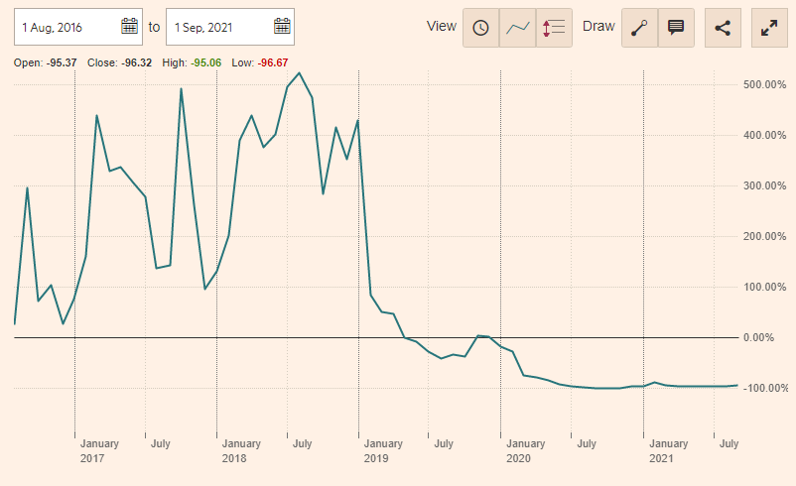This screenshot has width=796, height=486.
Task: Click the January 2021 timeline label
Action: [668, 451]
